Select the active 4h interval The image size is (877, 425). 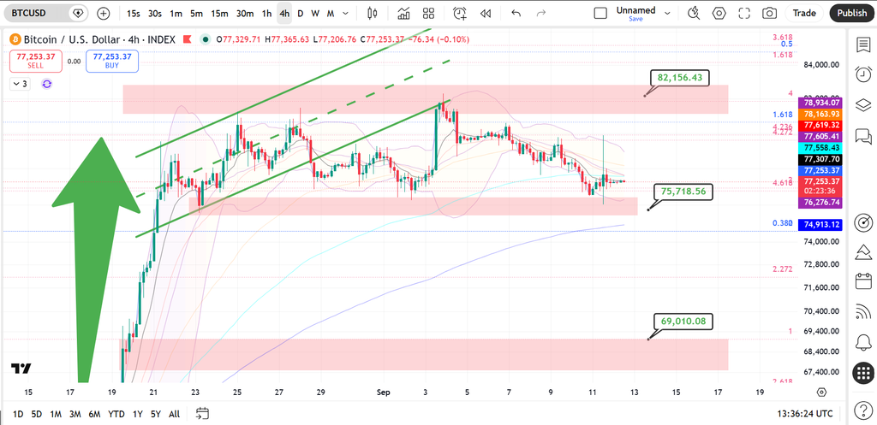tap(284, 13)
